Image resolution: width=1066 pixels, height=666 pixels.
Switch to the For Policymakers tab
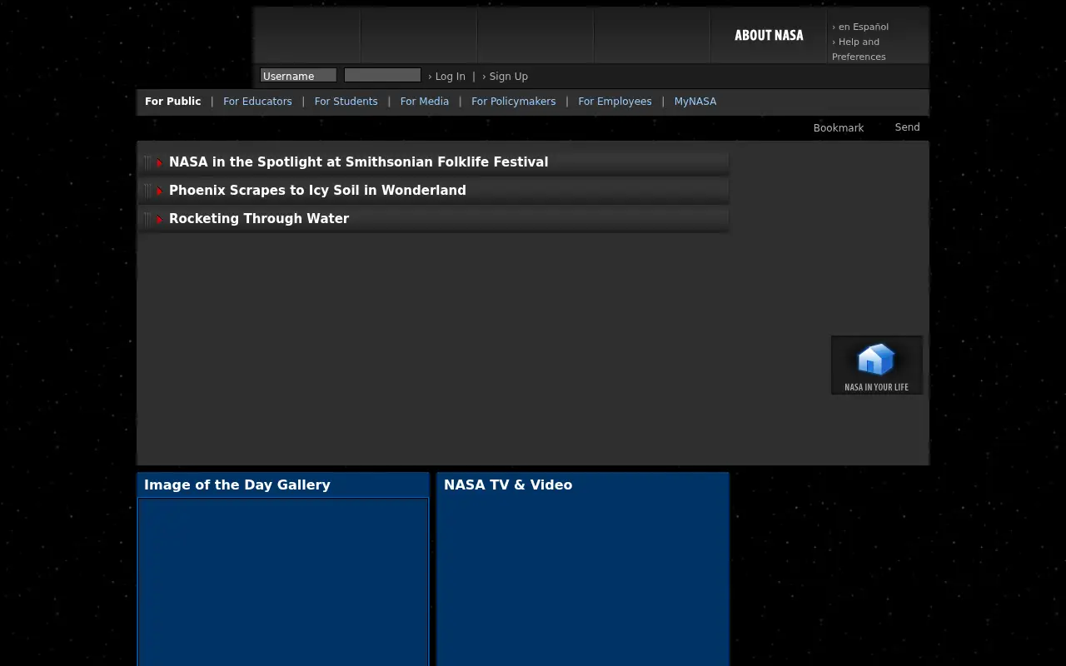click(x=513, y=102)
